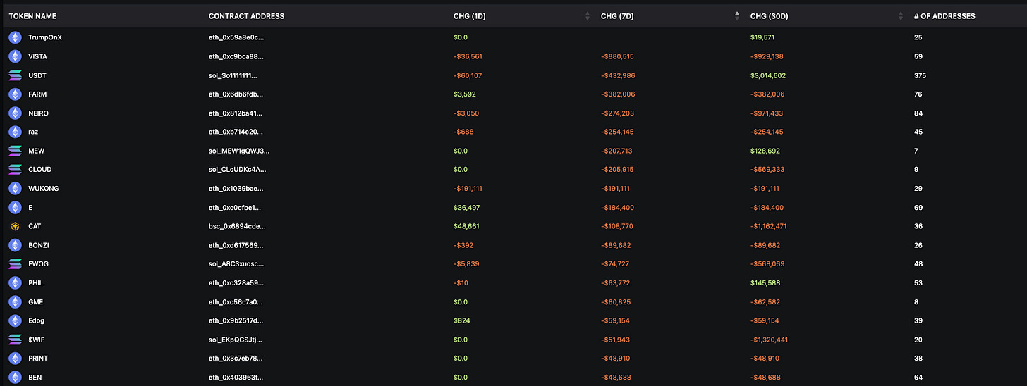1027x386 pixels.
Task: Click the BSC icon beside CAT
Action: tap(15, 226)
